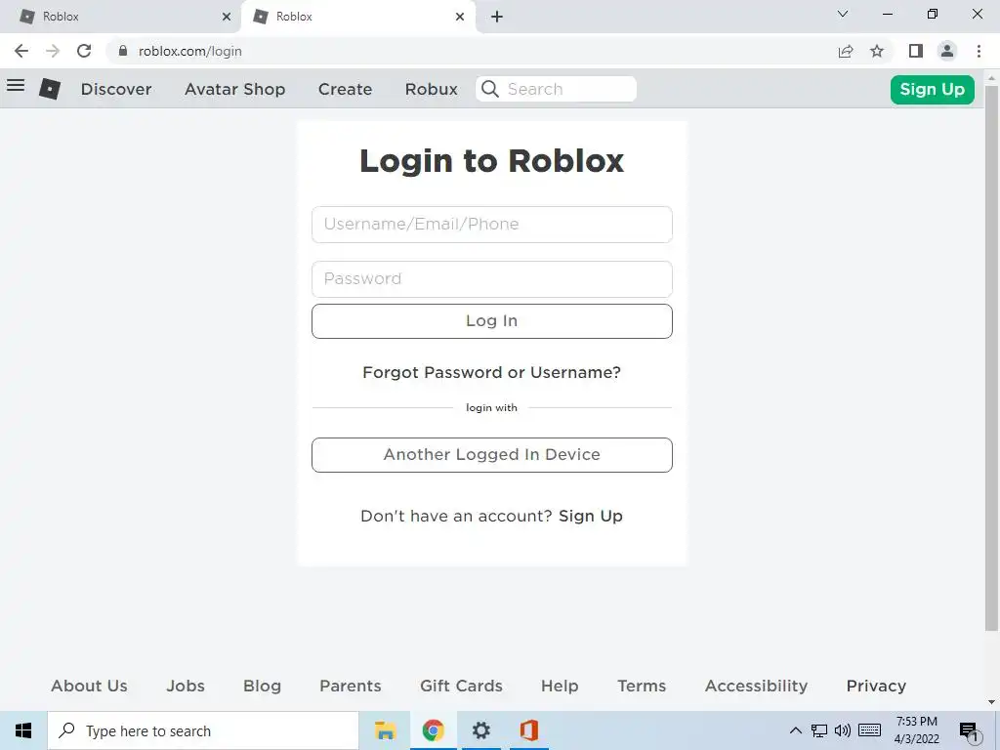
Task: Click the magnifier icon in Roblox search
Action: point(490,89)
